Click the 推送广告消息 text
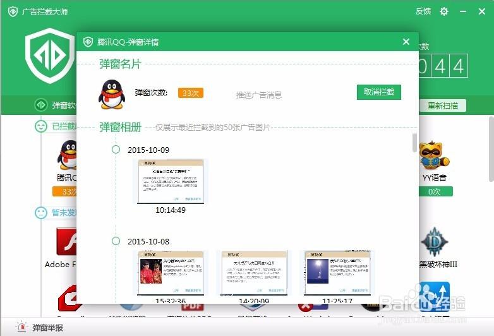Image resolution: width=494 pixels, height=336 pixels. [x=258, y=95]
